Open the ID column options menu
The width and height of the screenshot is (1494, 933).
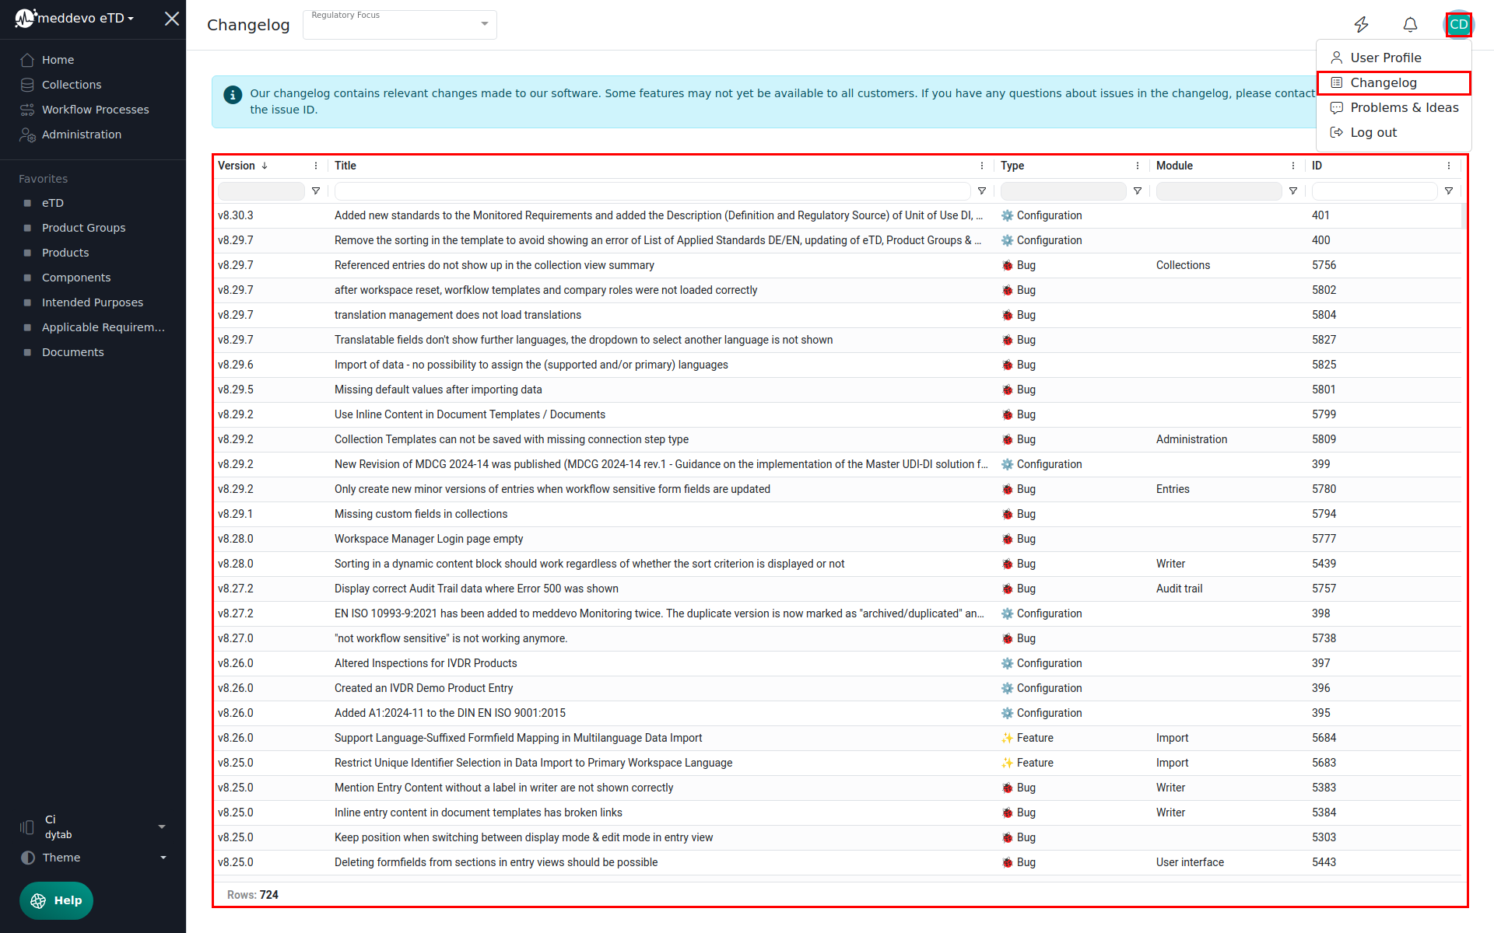click(x=1449, y=166)
